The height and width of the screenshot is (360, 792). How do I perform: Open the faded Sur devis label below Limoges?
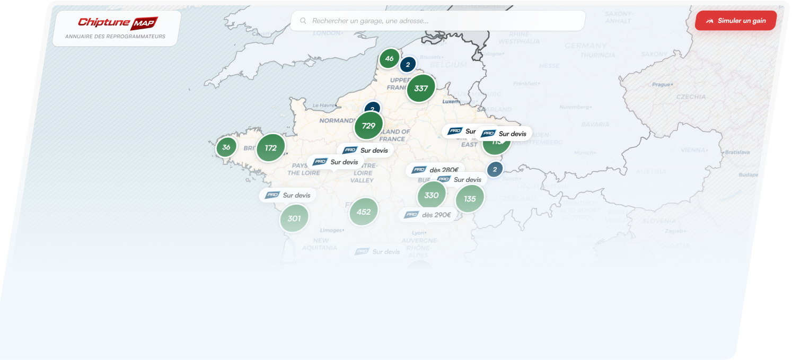pos(378,252)
